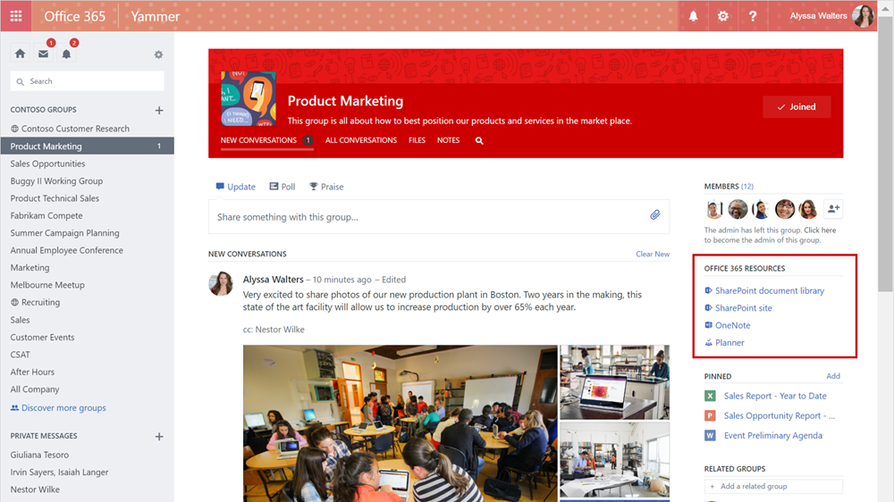Select Product Marketing group in sidebar
Image resolution: width=894 pixels, height=502 pixels.
88,146
